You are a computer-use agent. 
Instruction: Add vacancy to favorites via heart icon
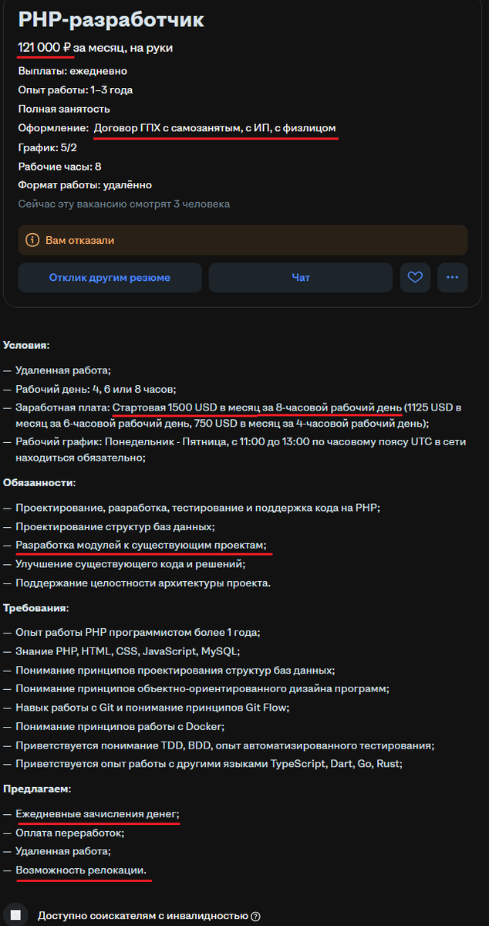pyautogui.click(x=415, y=278)
